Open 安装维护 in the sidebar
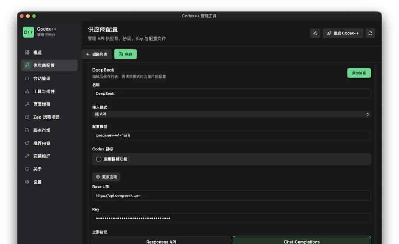Viewport: 399px width, 244px height. (49, 156)
